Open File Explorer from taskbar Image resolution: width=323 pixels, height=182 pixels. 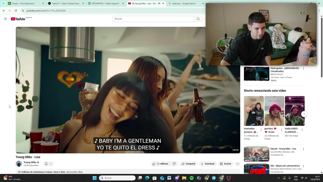pos(184,178)
